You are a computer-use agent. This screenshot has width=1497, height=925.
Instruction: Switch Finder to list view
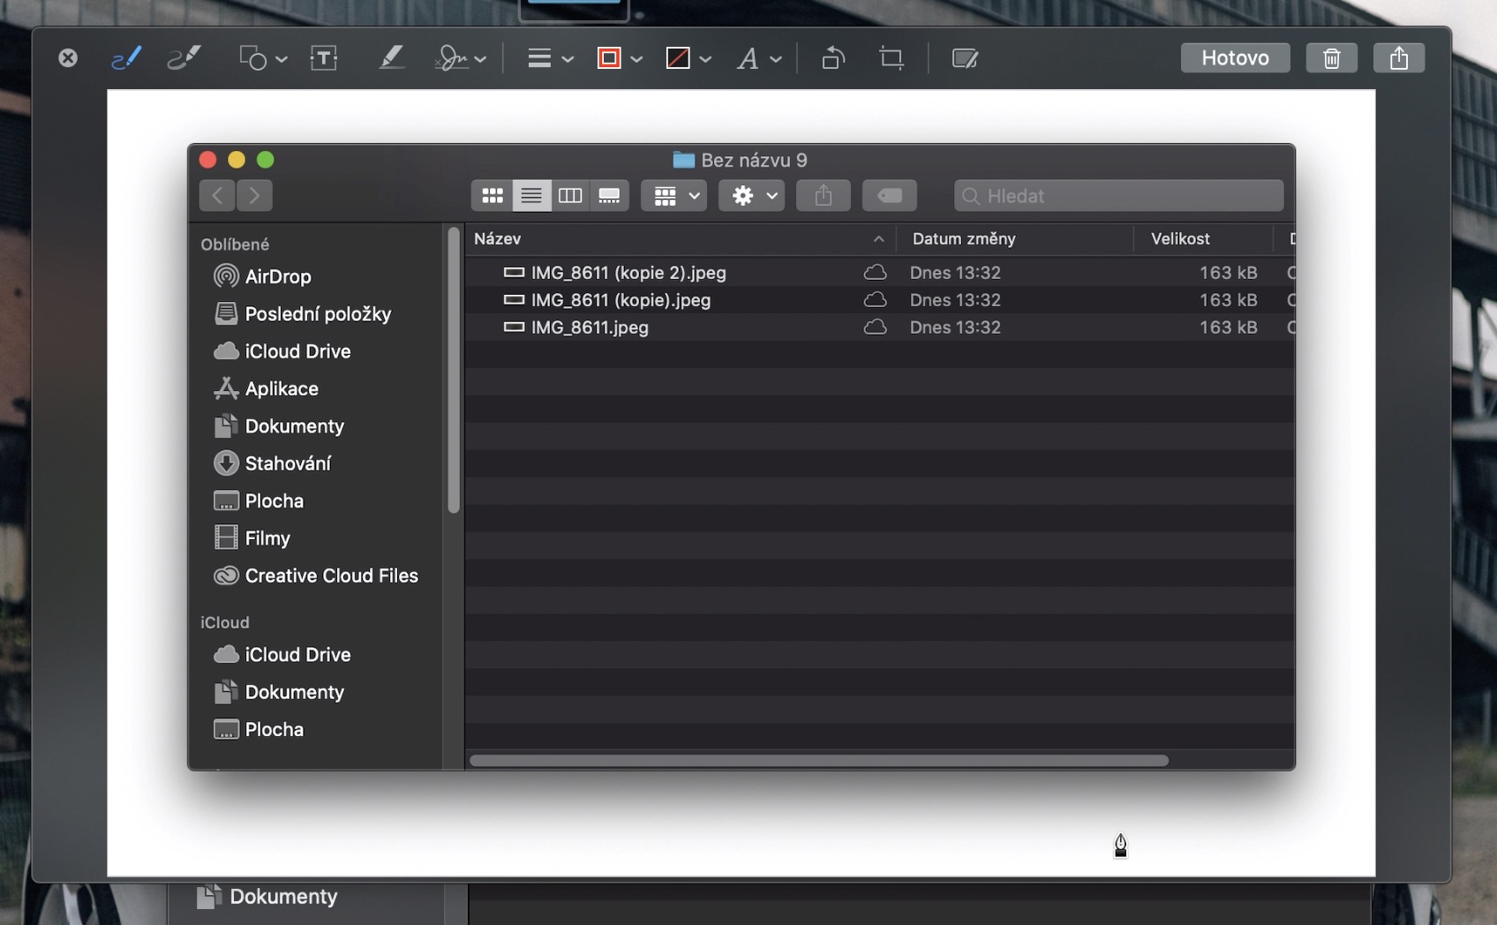[531, 195]
